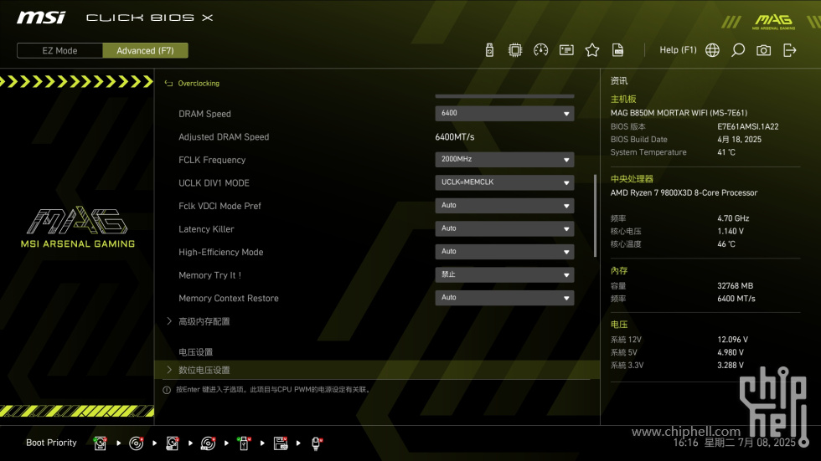Click the exit door arrow icon
This screenshot has height=461, width=821.
click(789, 50)
